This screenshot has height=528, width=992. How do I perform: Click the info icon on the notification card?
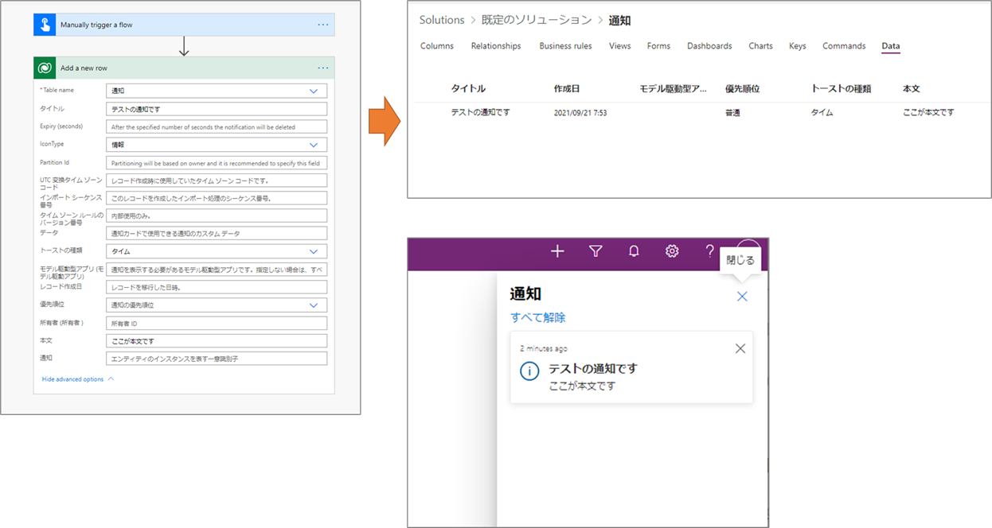click(529, 371)
